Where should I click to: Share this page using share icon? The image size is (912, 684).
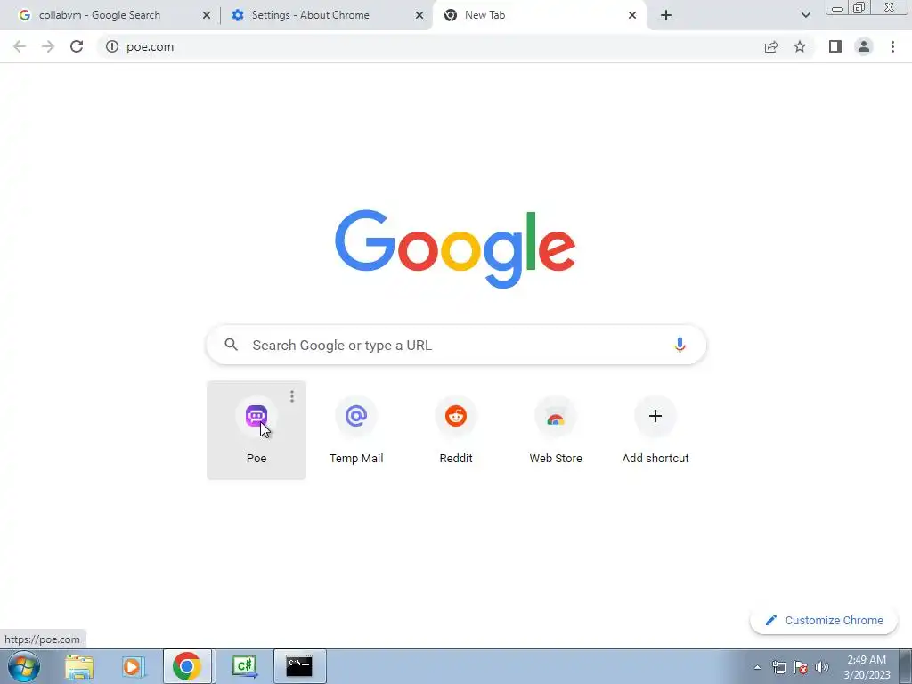pos(771,46)
